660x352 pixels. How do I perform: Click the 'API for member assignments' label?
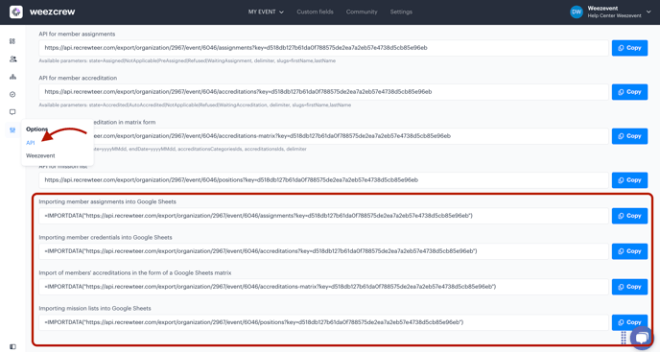tap(77, 35)
